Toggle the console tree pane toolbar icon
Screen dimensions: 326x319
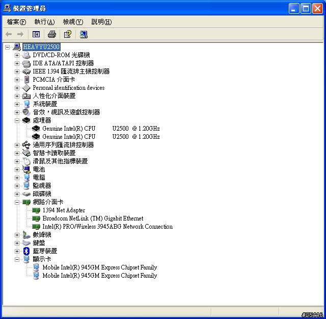(x=36, y=34)
